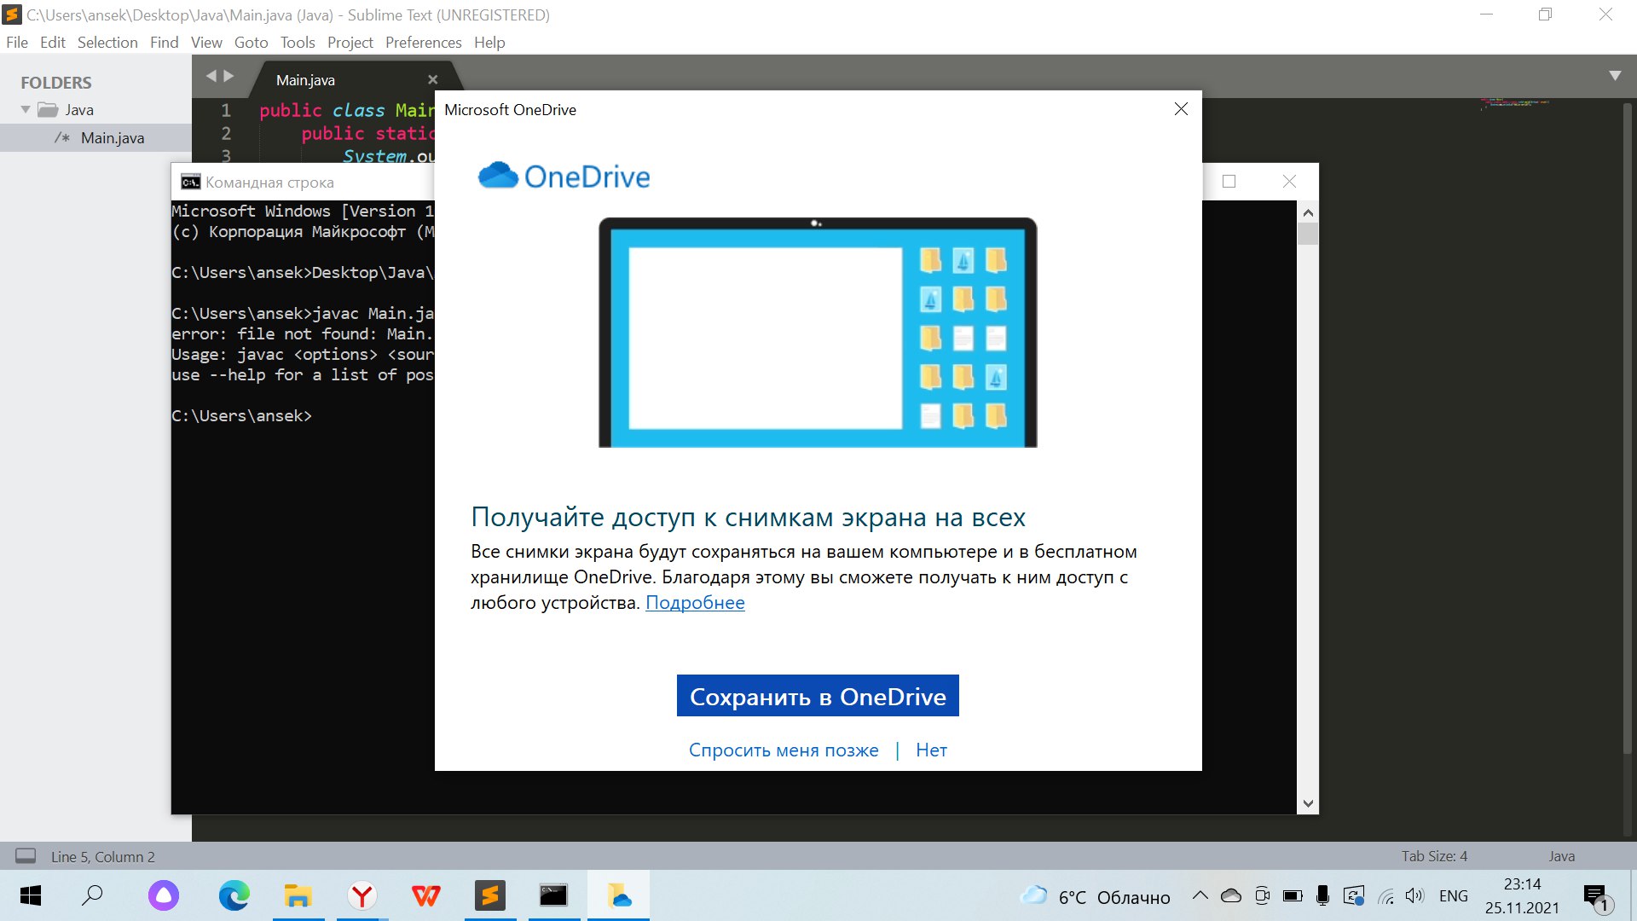The width and height of the screenshot is (1637, 921).
Task: Open the weather widget 6°C Облачно
Action: click(x=1095, y=896)
